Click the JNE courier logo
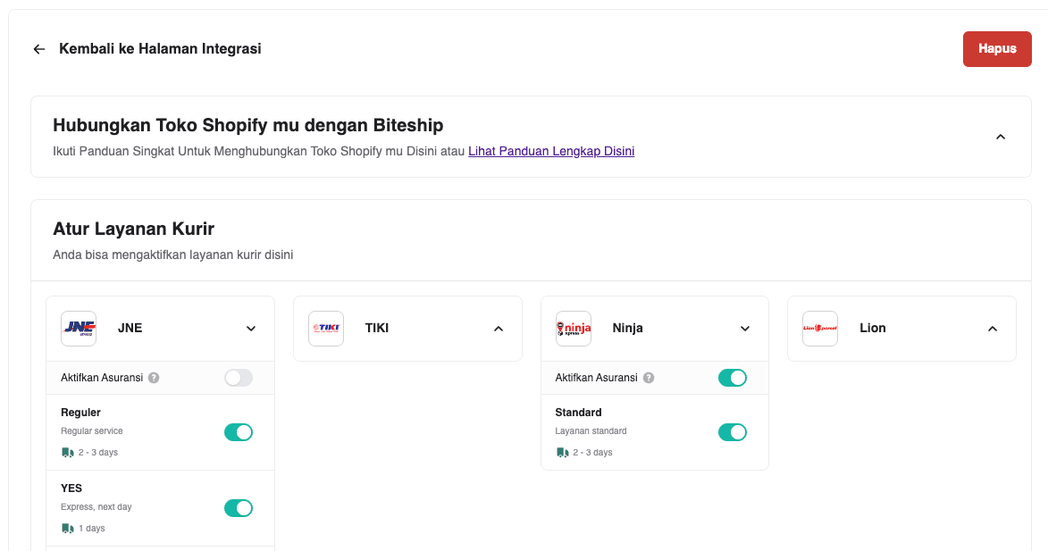Image resolution: width=1048 pixels, height=551 pixels. (x=79, y=328)
